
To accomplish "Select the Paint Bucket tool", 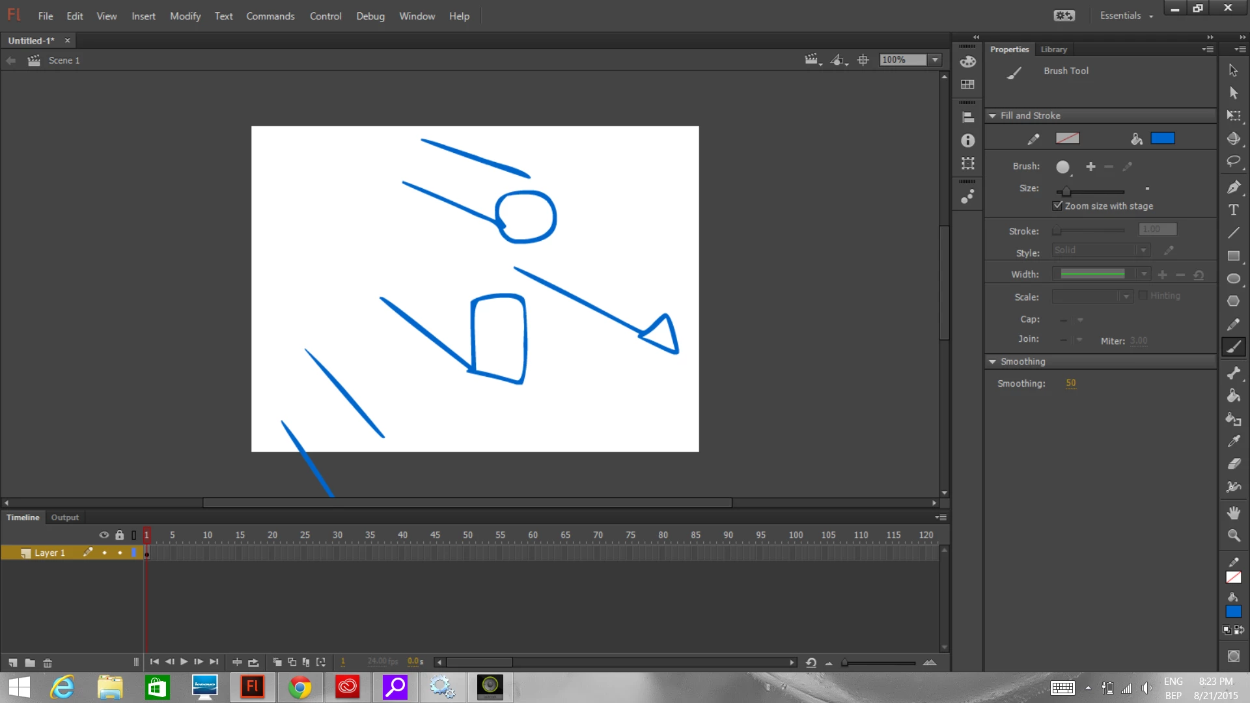I will point(1233,396).
